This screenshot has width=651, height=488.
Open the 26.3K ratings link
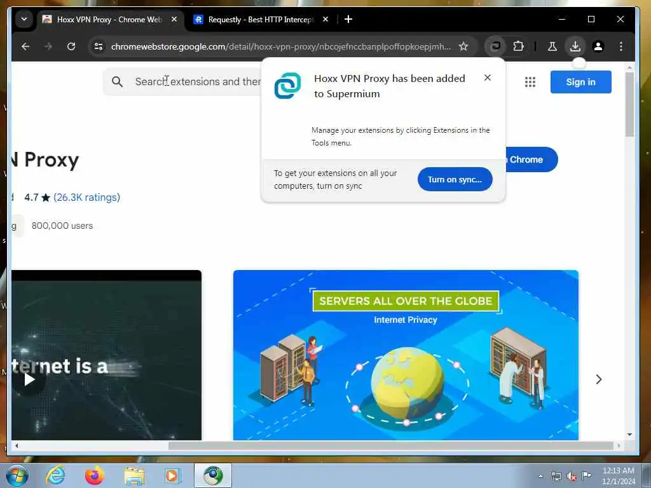[86, 197]
